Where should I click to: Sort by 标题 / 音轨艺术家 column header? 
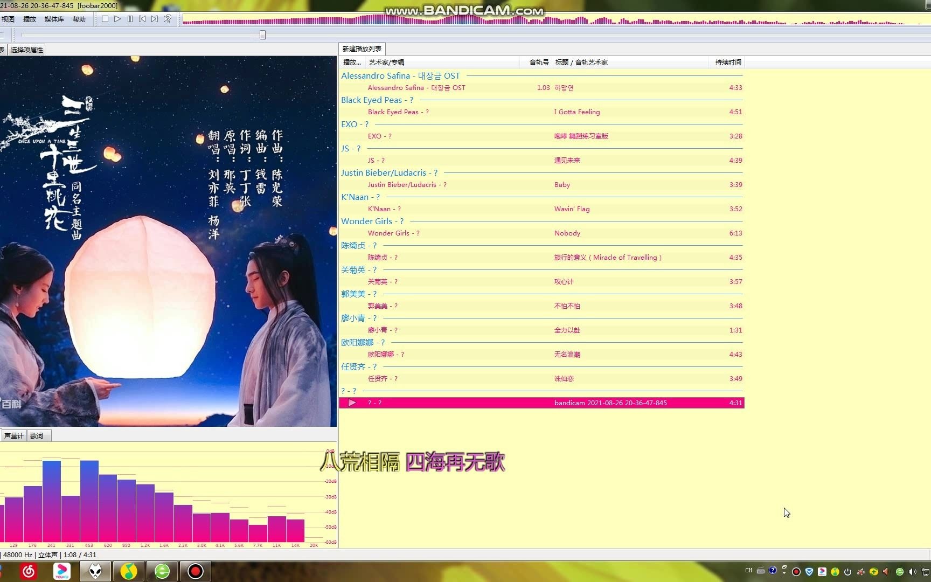click(630, 63)
